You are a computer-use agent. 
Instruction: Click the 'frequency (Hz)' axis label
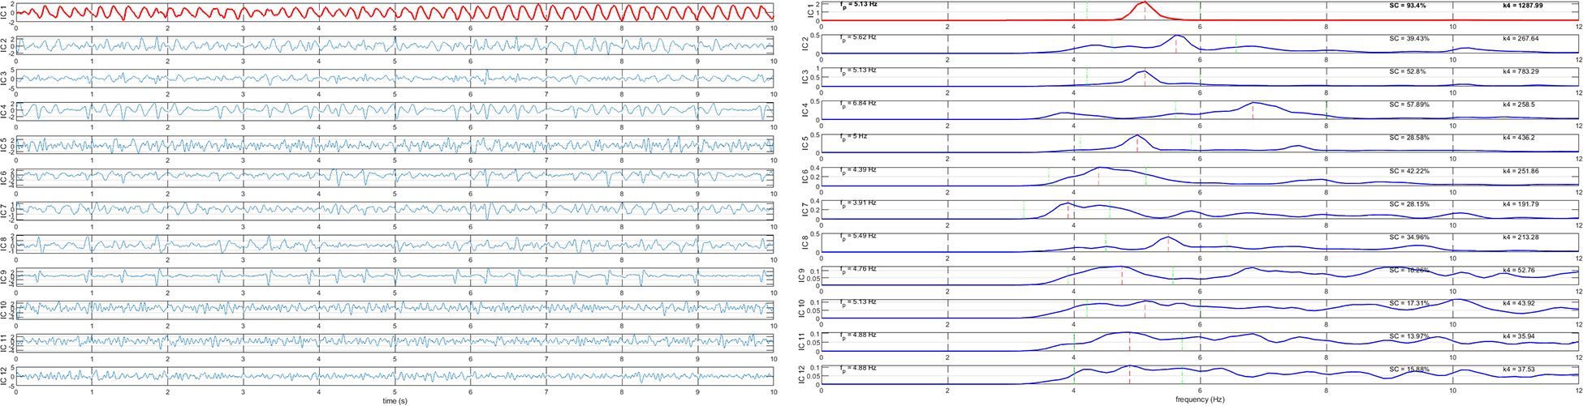coord(1199,400)
